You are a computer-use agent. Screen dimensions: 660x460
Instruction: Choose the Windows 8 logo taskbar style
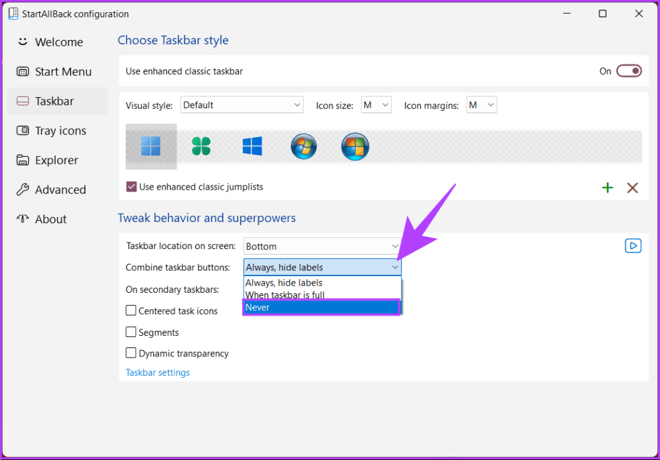(x=251, y=146)
